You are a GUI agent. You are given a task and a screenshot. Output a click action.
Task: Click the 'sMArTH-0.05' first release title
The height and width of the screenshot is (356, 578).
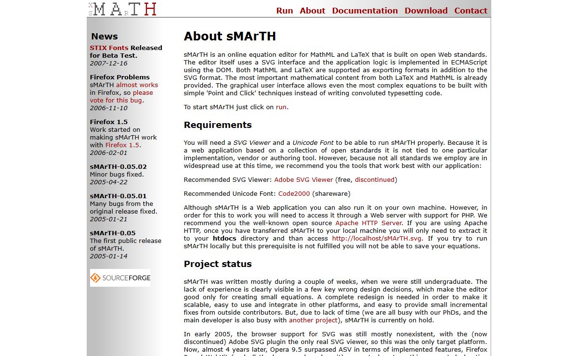coord(113,233)
